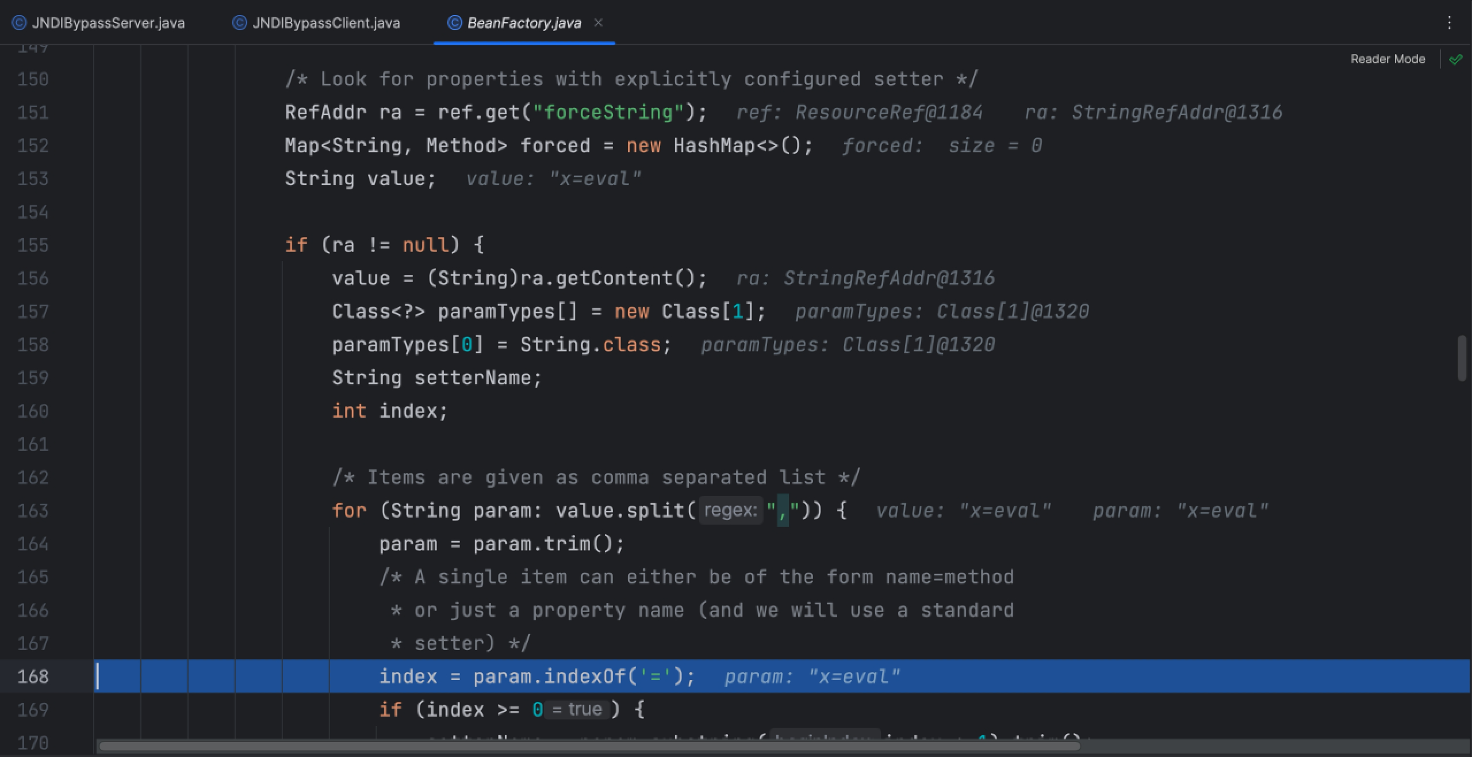Select the BeanFactory.java tab
Viewport: 1472px width, 757px height.
[524, 23]
